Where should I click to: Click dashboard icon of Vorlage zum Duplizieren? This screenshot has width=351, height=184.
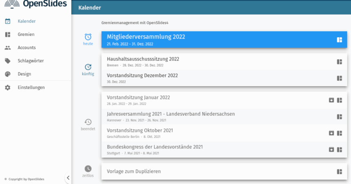click(339, 172)
